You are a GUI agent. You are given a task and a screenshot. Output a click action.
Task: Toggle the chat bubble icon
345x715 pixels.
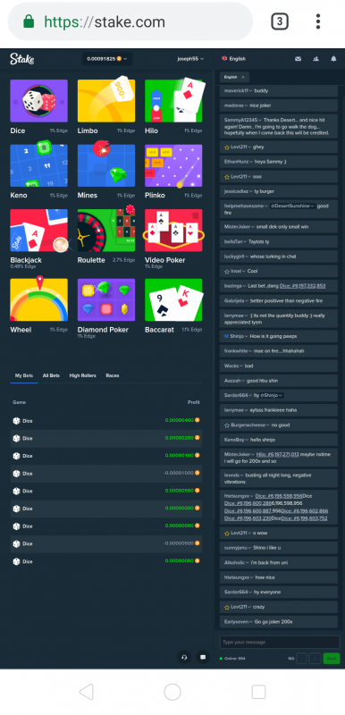click(203, 657)
